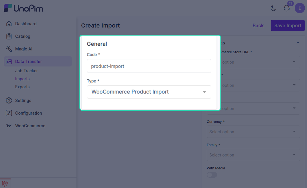The height and width of the screenshot is (188, 307).
Task: Open the Currency dropdown
Action: coord(253,132)
